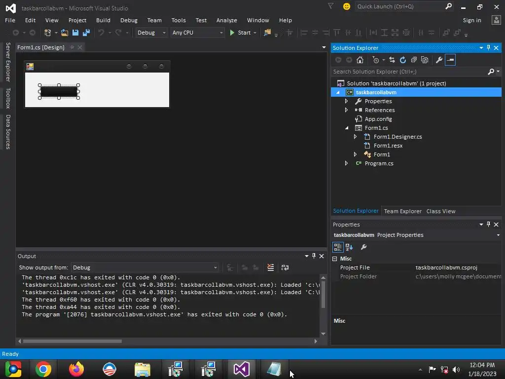Toggle Categorized view in Properties panel

[337, 247]
